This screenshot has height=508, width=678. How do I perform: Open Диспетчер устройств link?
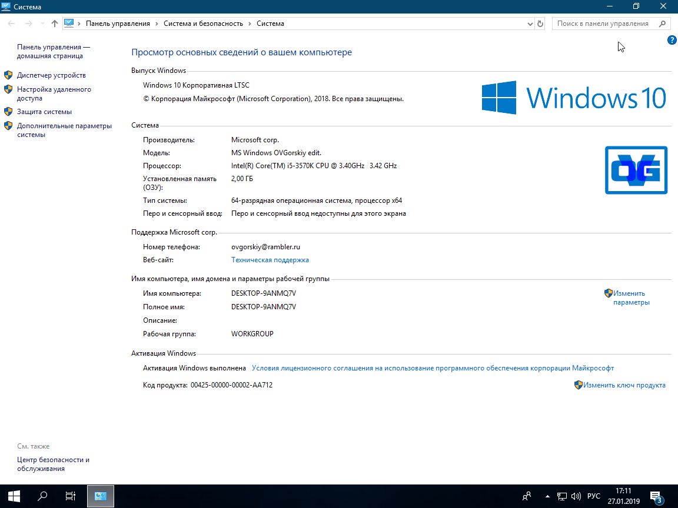51,75
